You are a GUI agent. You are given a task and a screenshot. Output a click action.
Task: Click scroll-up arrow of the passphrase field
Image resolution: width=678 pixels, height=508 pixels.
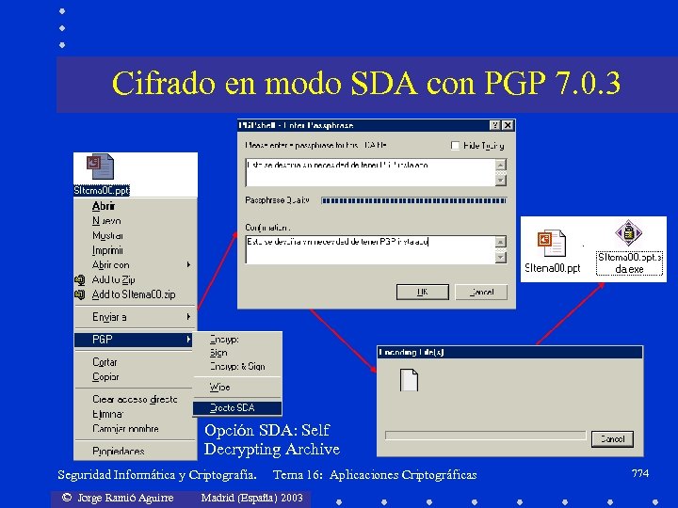point(501,165)
